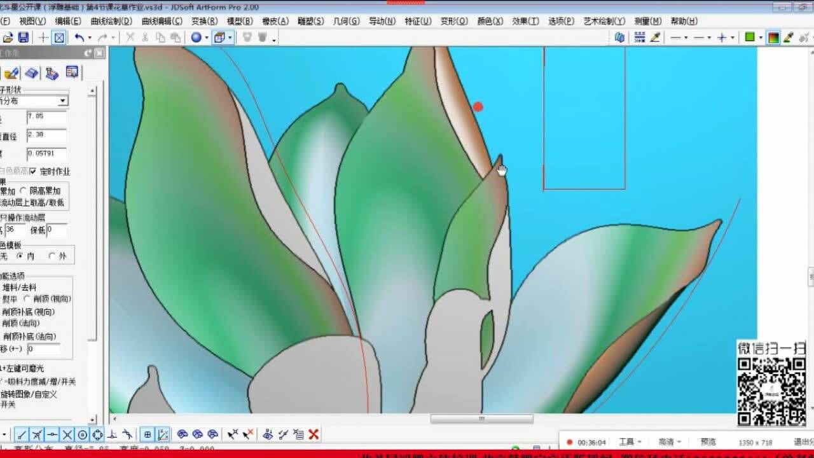Screen dimensions: 814x458
Task: Close the side panel with its X button
Action: click(x=99, y=54)
